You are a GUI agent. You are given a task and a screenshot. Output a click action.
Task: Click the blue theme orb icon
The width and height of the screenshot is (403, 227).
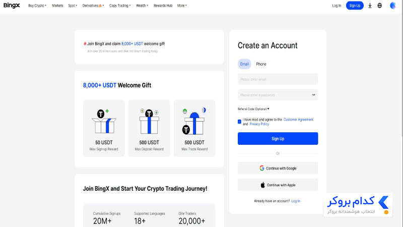pos(393,6)
